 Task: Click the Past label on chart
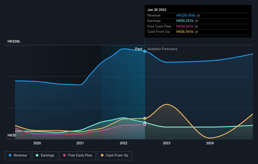[139, 49]
